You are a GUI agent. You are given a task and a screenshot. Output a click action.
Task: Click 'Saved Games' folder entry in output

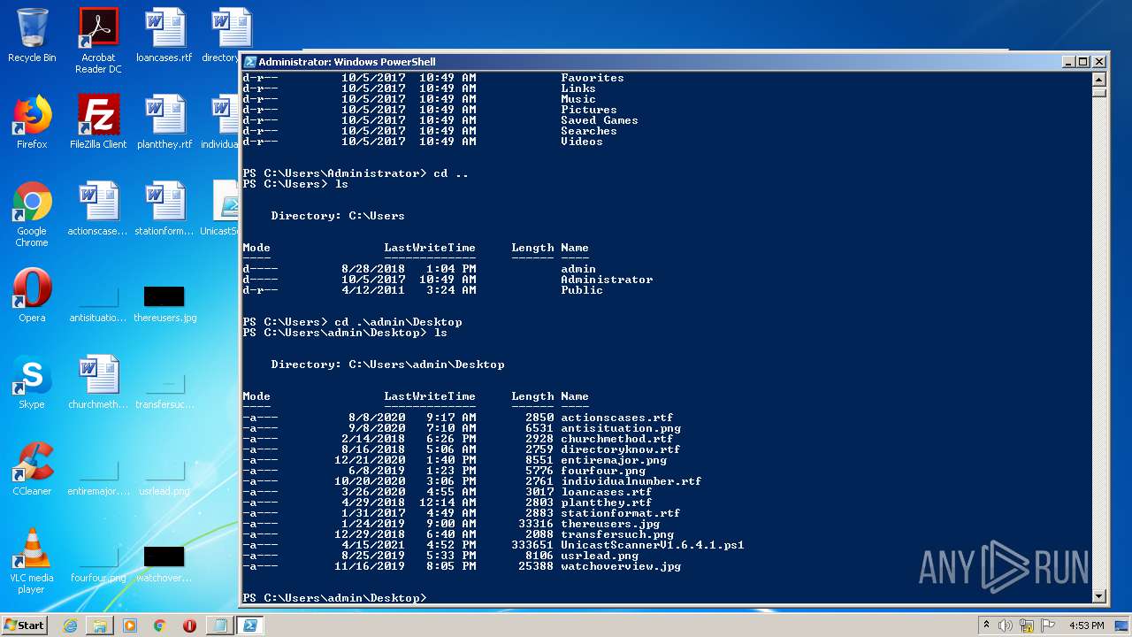pyautogui.click(x=600, y=120)
